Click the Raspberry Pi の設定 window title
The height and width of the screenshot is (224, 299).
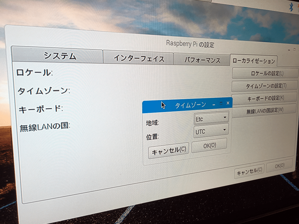190,44
